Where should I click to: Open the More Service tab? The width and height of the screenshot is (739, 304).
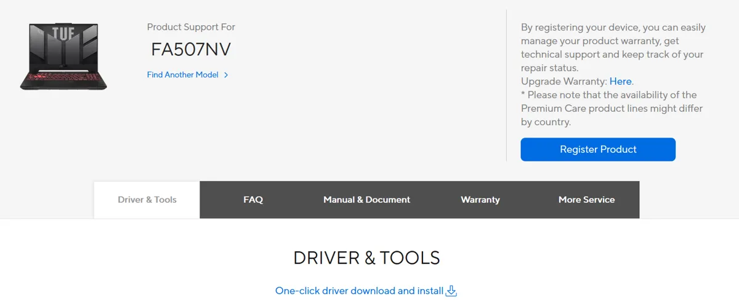click(586, 200)
